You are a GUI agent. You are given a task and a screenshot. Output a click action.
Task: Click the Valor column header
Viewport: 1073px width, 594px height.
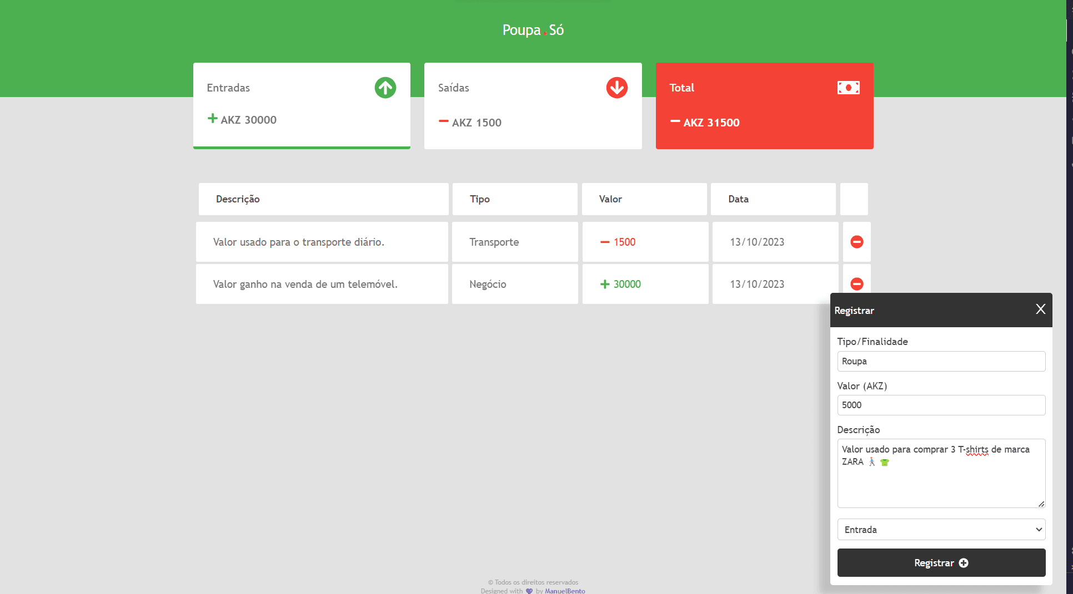coord(644,199)
